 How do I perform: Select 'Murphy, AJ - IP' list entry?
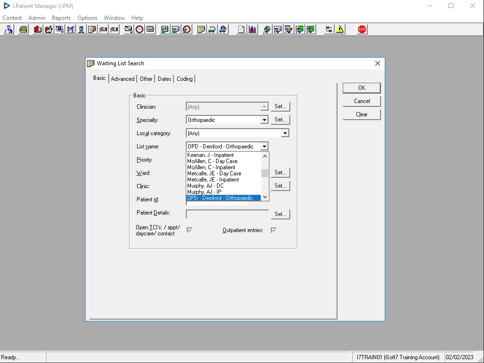click(224, 192)
